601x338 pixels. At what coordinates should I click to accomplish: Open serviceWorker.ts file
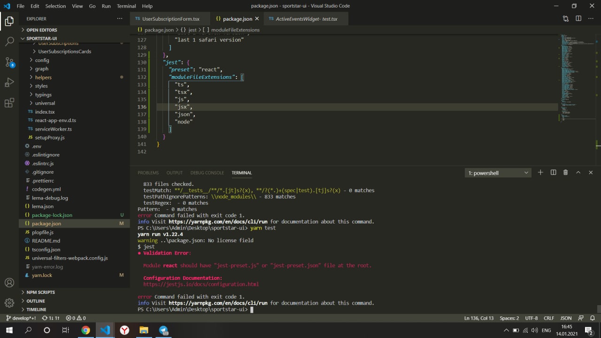[74, 129]
